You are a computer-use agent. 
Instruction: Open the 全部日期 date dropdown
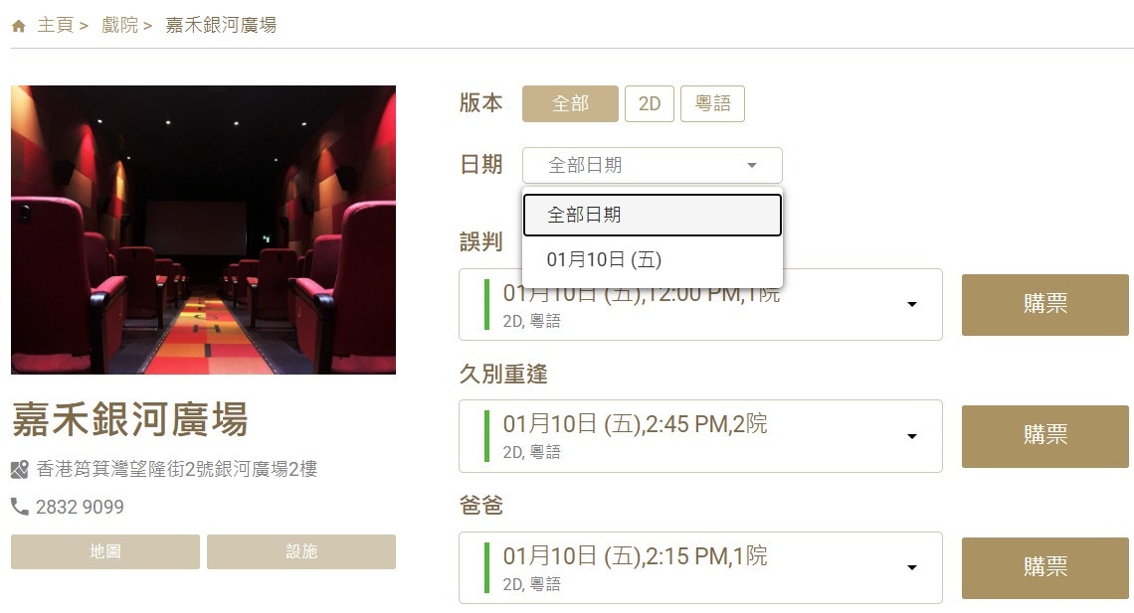pyautogui.click(x=653, y=165)
